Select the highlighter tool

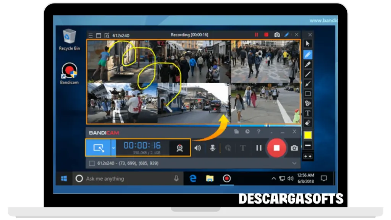click(x=308, y=64)
